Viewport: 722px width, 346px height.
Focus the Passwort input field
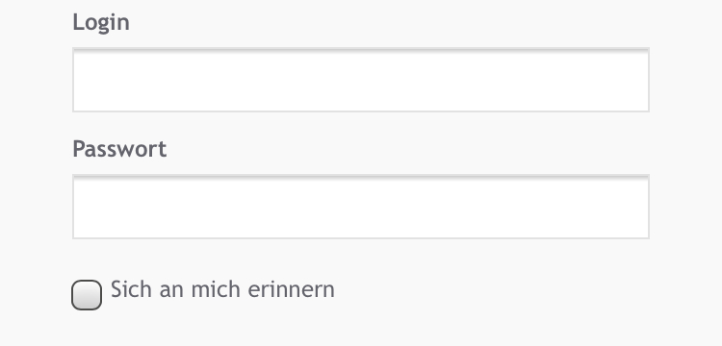(361, 207)
